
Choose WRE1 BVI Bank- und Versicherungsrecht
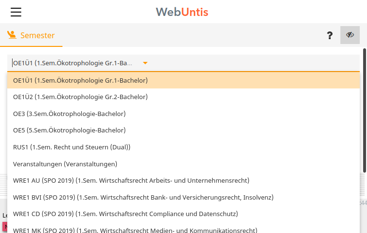pyautogui.click(x=143, y=197)
